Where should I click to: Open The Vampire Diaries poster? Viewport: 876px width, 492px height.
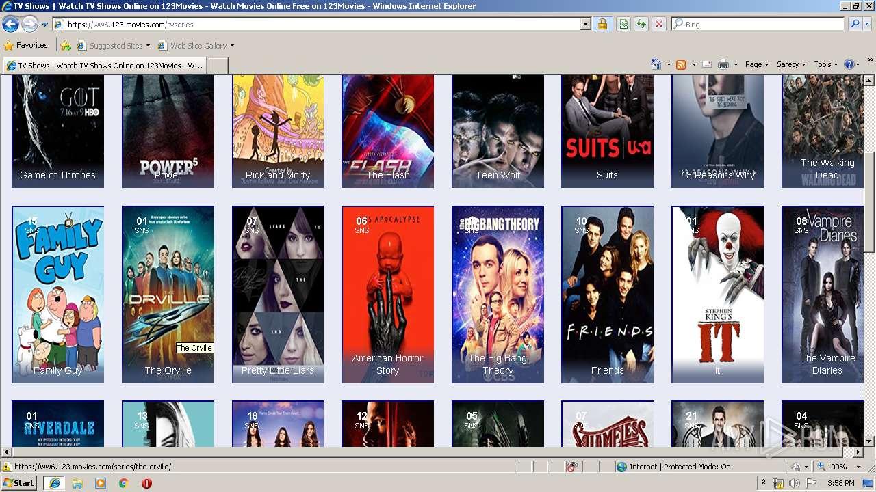[x=823, y=295]
